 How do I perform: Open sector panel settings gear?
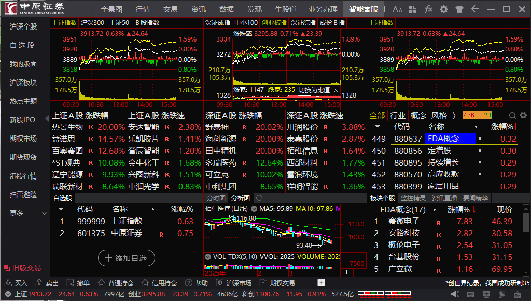[x=523, y=115]
